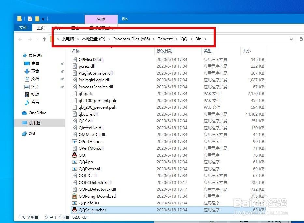Sort by 名称 column header
Screen dimensions: 304x223
pos(76,51)
